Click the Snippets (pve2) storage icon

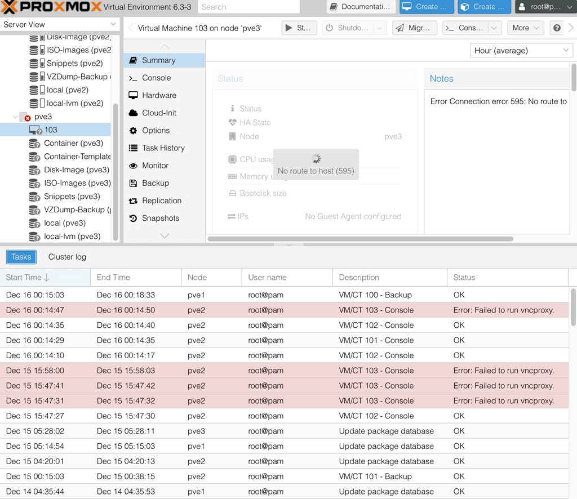coord(37,63)
